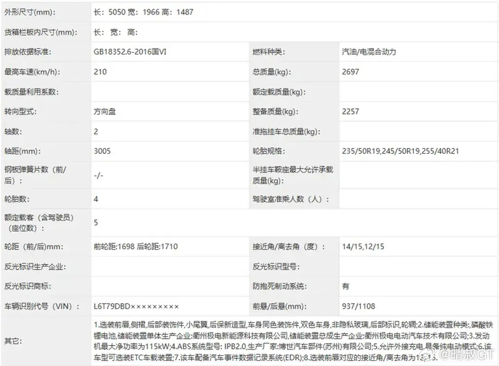The width and height of the screenshot is (499, 366).
Task: Click the 准拖挂车总质量(kg) label
Action: click(x=286, y=132)
